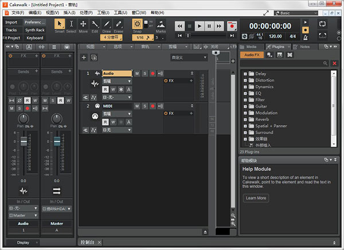
Task: Activate the Move tool
Action: click(x=83, y=24)
